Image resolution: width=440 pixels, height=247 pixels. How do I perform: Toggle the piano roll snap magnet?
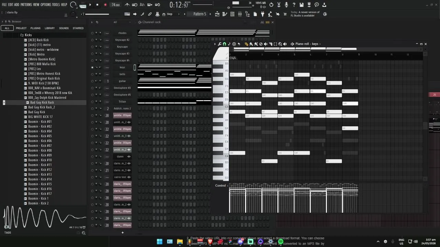(224, 44)
